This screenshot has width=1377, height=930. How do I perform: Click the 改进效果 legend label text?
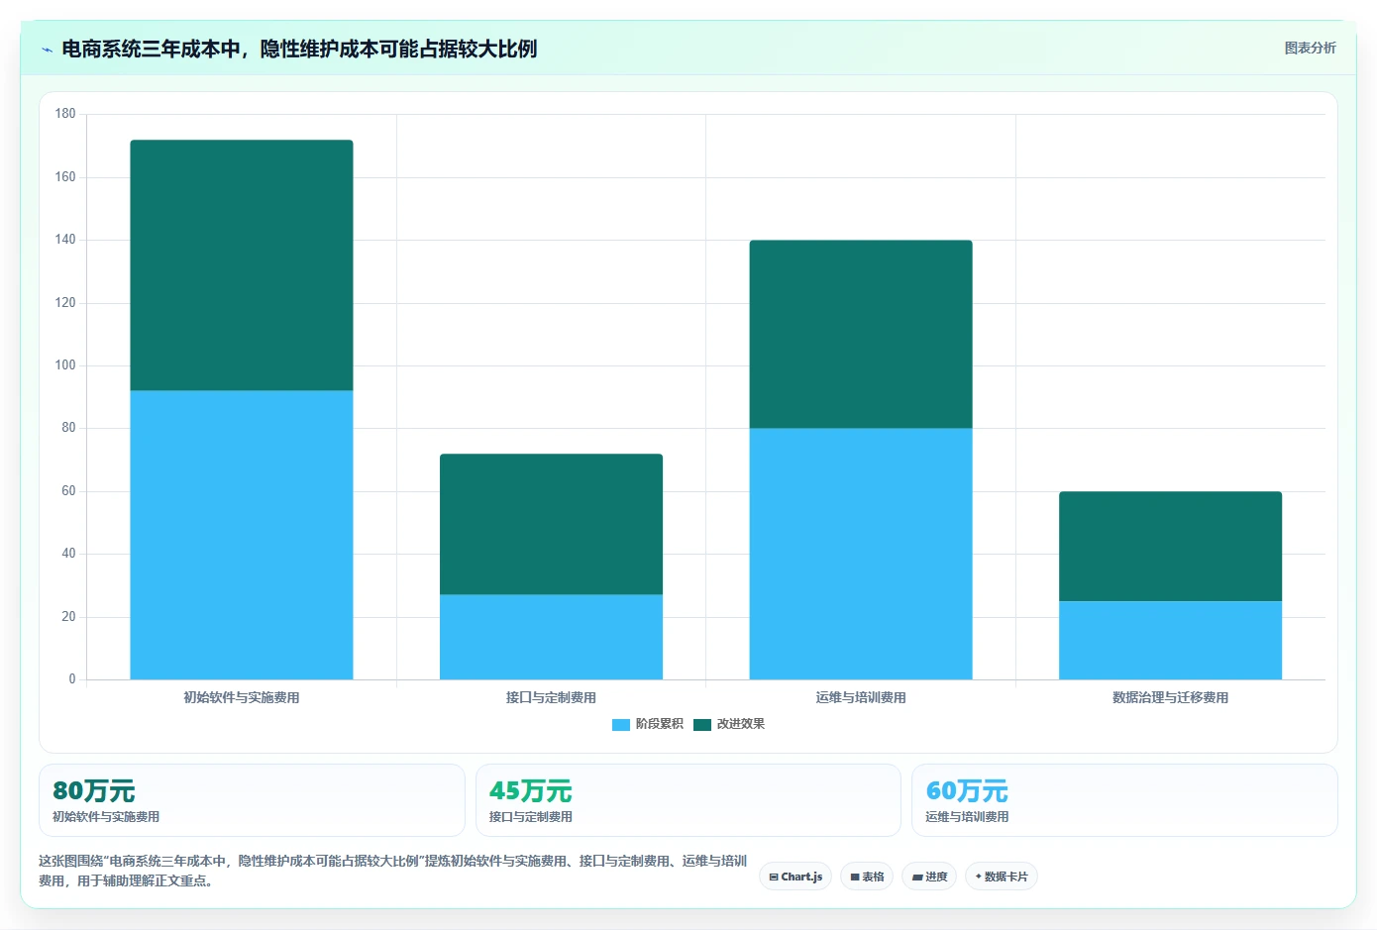click(x=741, y=724)
